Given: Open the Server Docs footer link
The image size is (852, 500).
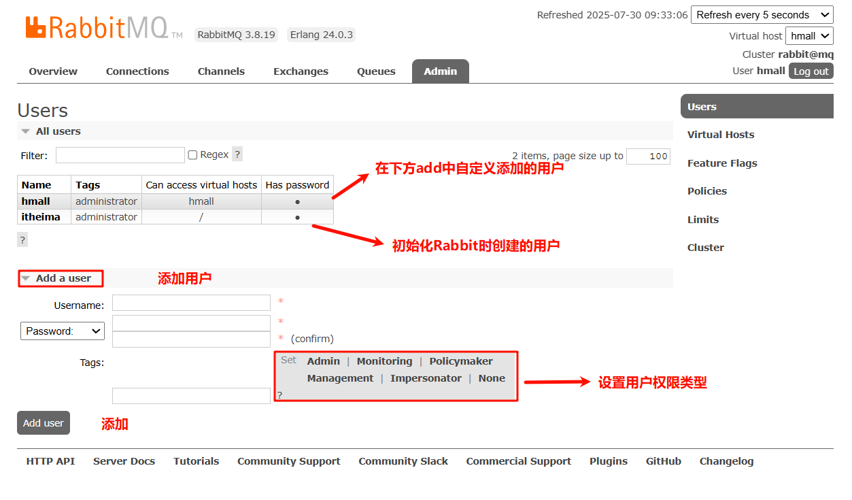Looking at the screenshot, I should coord(124,461).
